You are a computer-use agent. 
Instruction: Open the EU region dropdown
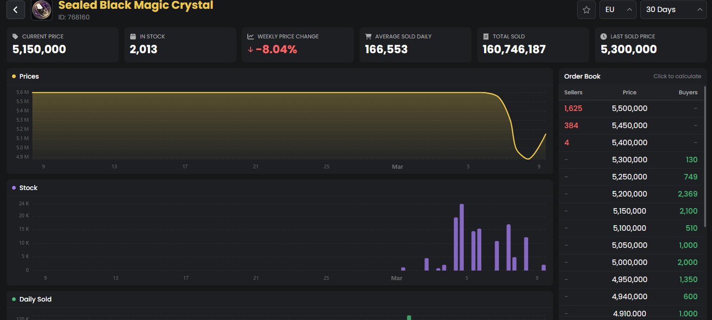[x=617, y=10]
